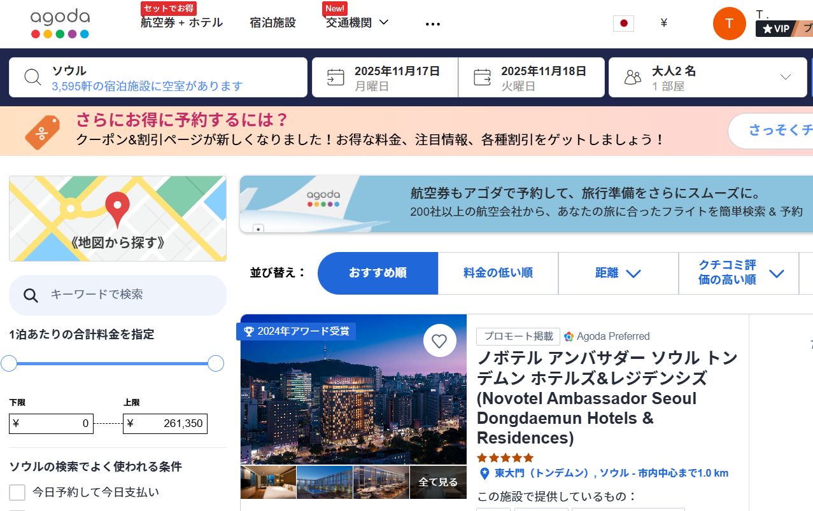Click the left price slider handle
Image resolution: width=813 pixels, height=511 pixels.
9,363
